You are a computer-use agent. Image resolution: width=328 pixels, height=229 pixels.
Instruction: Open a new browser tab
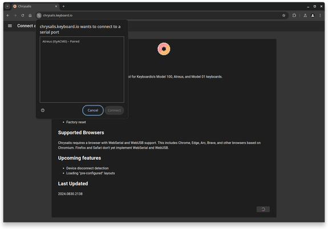[63, 6]
